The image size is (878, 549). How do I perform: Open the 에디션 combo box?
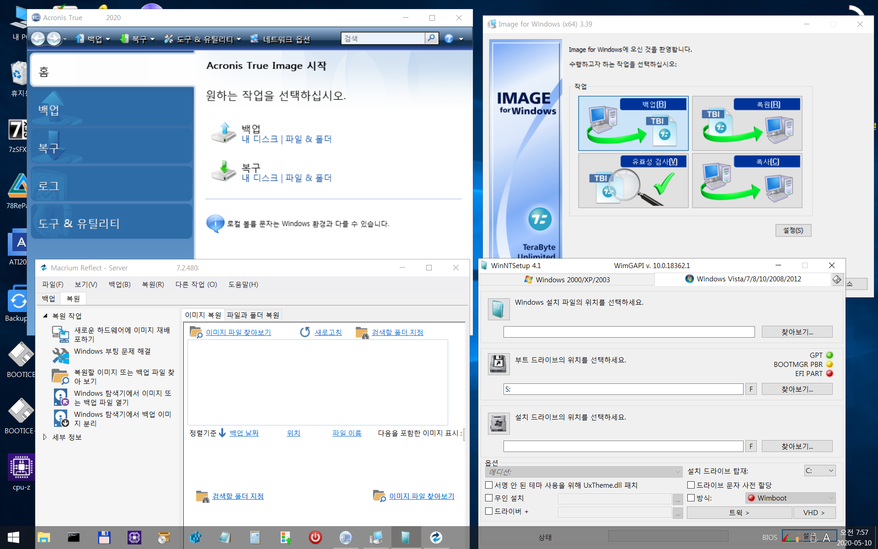pyautogui.click(x=584, y=472)
